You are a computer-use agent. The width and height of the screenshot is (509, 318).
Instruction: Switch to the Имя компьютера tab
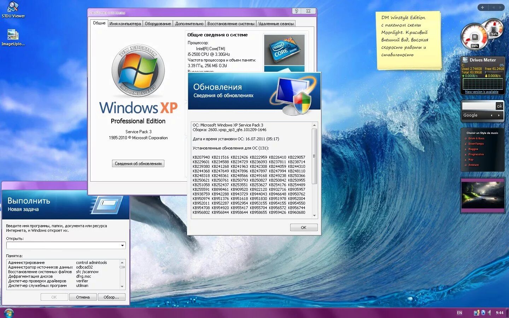click(x=125, y=24)
